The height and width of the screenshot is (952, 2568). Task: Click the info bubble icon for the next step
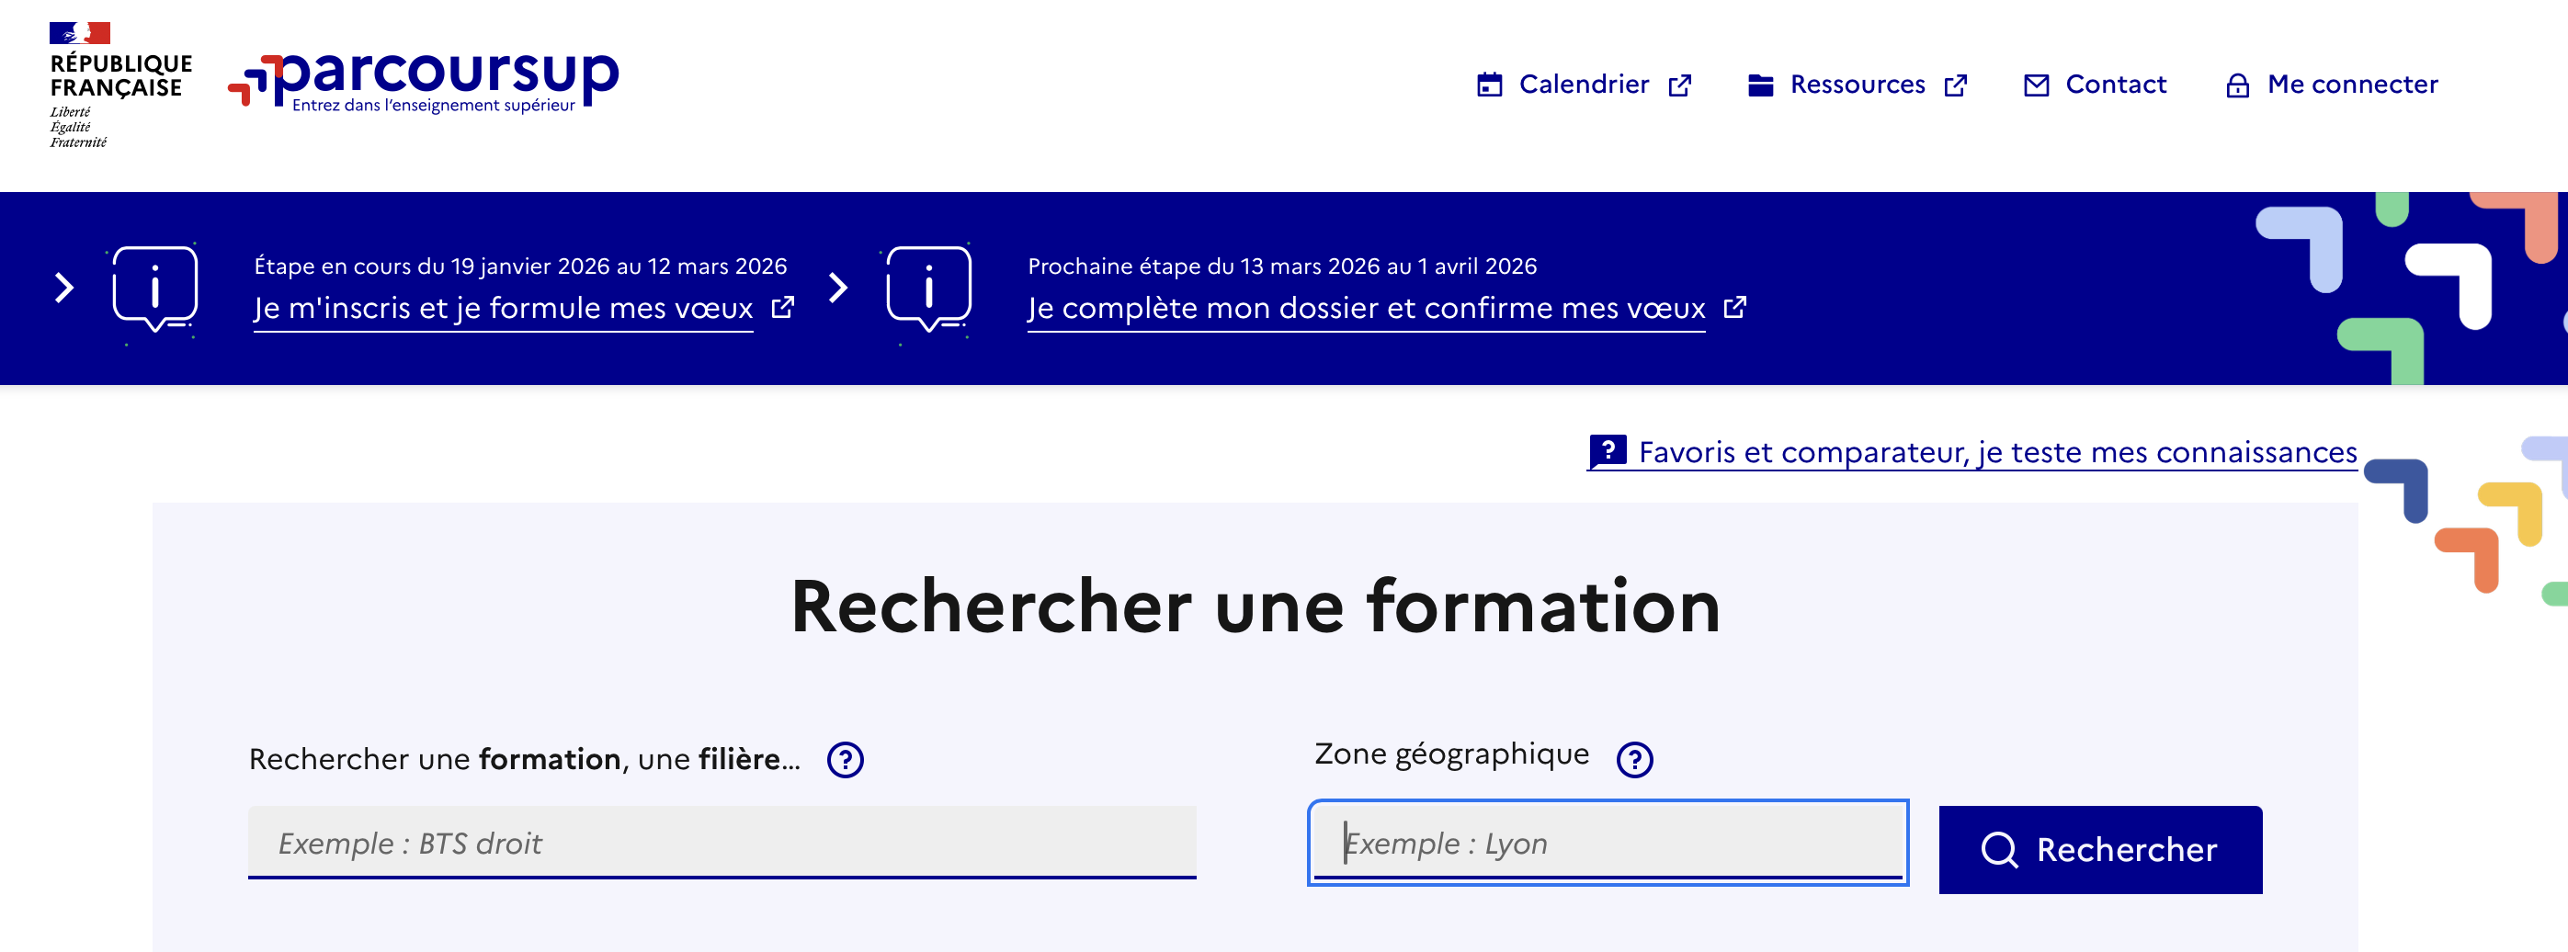(x=927, y=289)
